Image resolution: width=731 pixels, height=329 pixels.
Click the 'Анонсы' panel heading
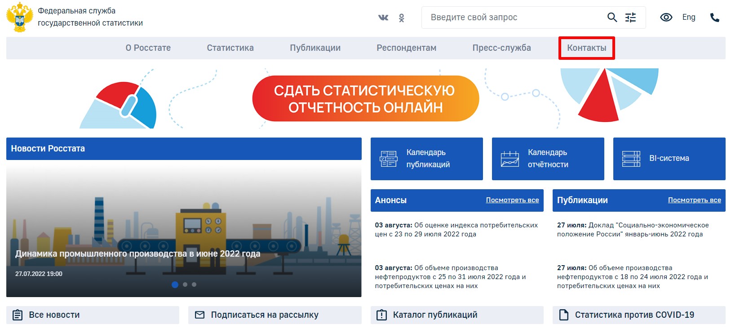point(391,200)
